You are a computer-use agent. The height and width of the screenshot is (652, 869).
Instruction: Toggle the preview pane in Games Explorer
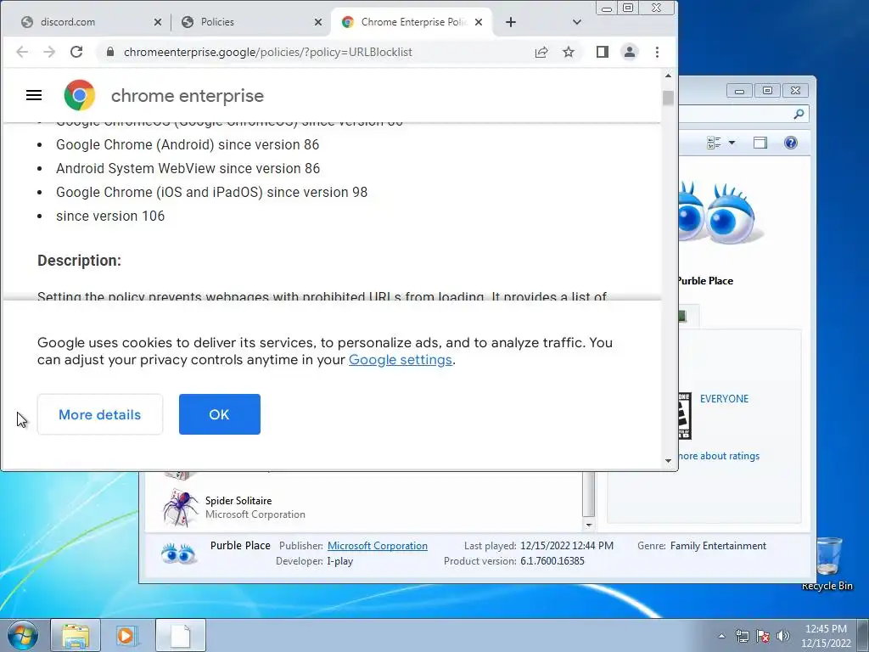[x=760, y=143]
